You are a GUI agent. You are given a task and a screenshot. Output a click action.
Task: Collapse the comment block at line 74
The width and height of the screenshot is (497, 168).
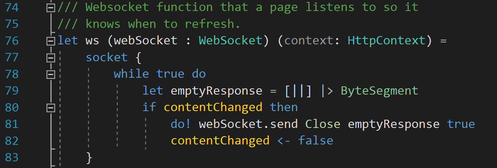50,7
